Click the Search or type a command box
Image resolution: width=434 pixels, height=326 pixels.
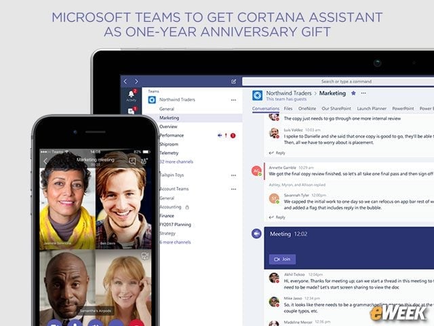click(x=338, y=81)
